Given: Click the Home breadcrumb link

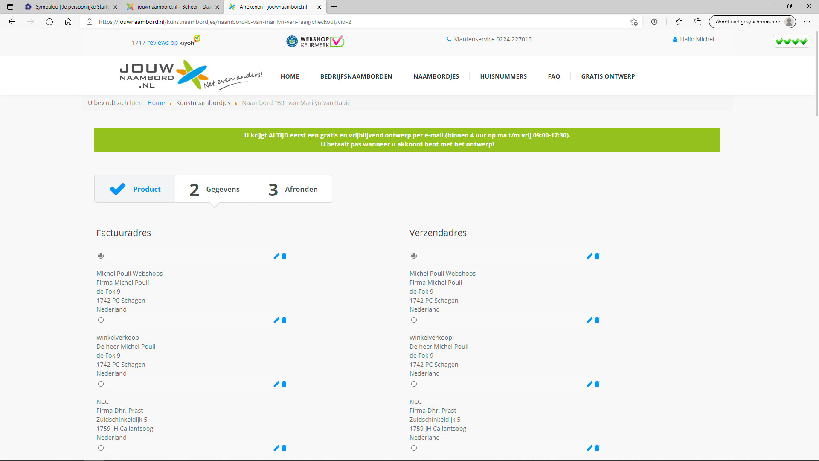Looking at the screenshot, I should pyautogui.click(x=156, y=103).
